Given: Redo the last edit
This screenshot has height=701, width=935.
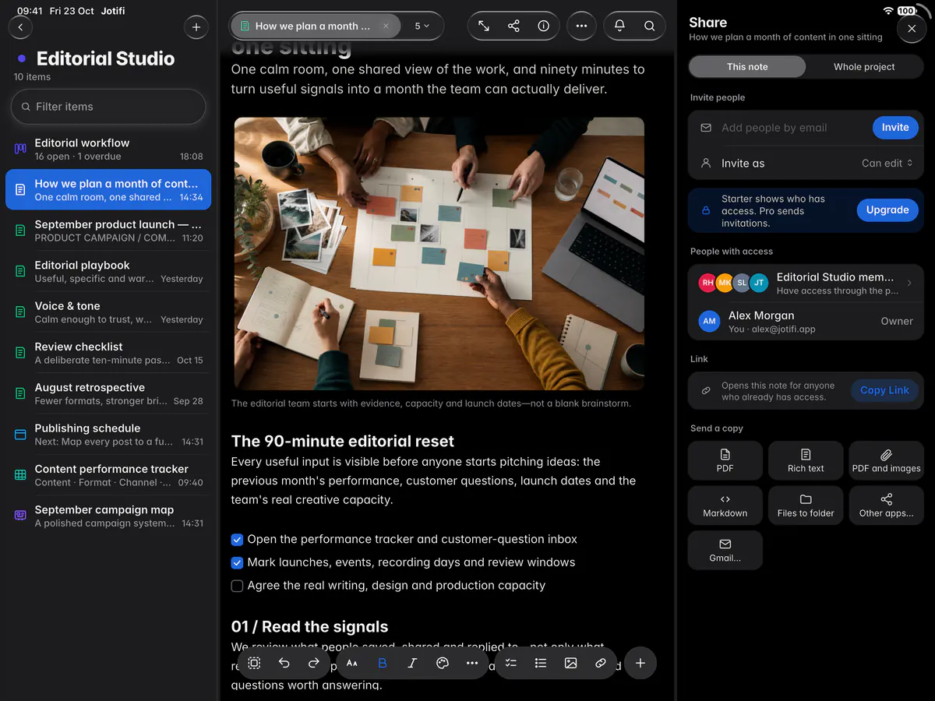Looking at the screenshot, I should tap(313, 663).
